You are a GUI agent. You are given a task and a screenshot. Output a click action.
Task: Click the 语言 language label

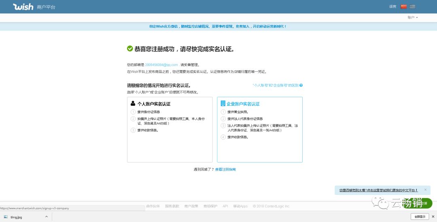click(x=392, y=7)
